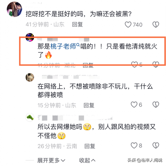Dislike the top comment from 山东
Image resolution: width=166 pixels, height=166 pixels.
(x=156, y=25)
